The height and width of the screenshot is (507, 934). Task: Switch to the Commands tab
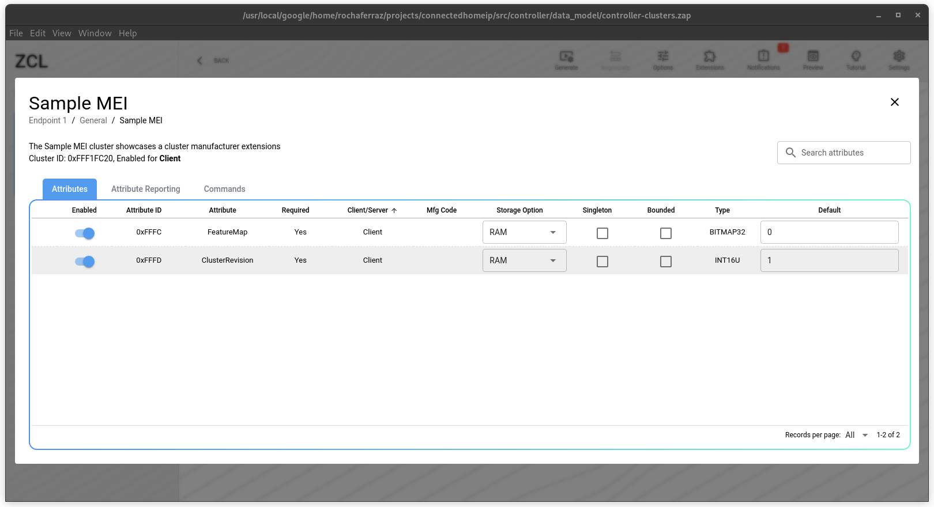click(x=224, y=189)
